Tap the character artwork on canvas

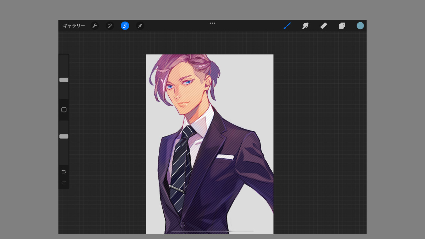coord(210,144)
